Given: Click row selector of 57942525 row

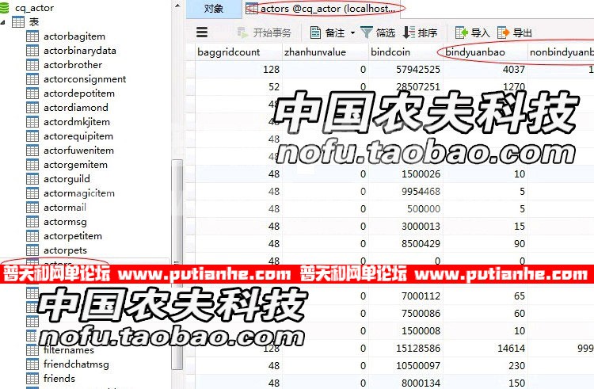Looking at the screenshot, I should pos(191,70).
